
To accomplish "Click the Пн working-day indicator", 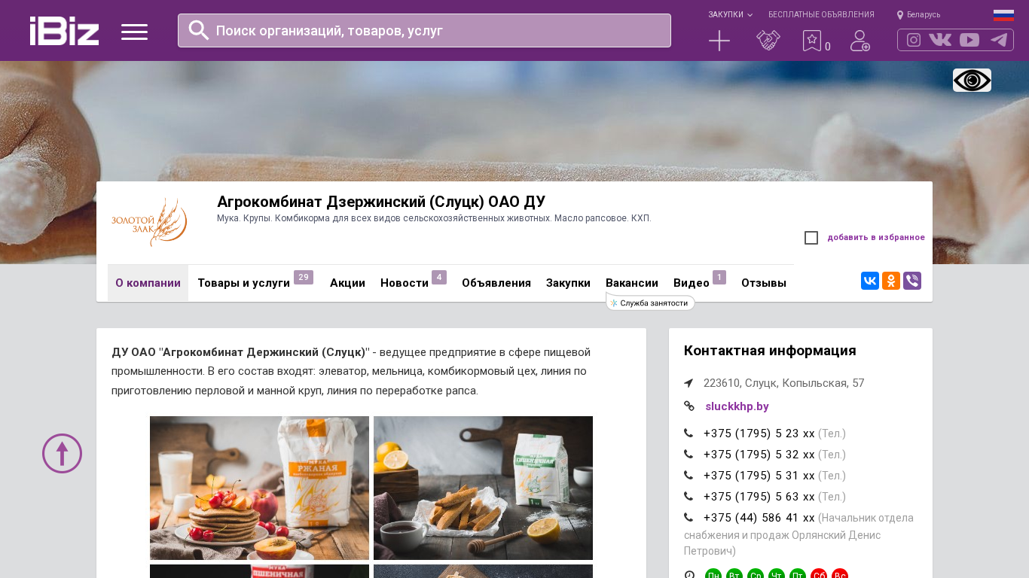I will point(713,574).
